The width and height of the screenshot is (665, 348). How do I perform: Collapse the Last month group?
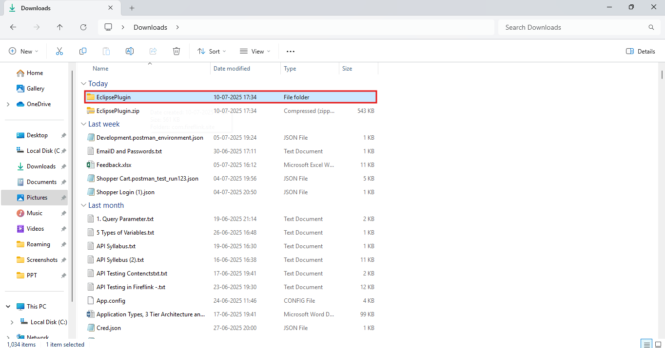tap(84, 205)
